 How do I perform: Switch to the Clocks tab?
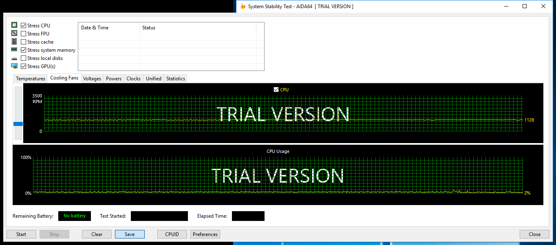pyautogui.click(x=134, y=79)
